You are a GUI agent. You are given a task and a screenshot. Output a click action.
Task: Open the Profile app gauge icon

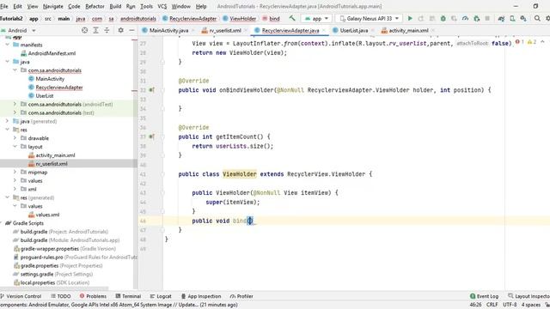465,18
